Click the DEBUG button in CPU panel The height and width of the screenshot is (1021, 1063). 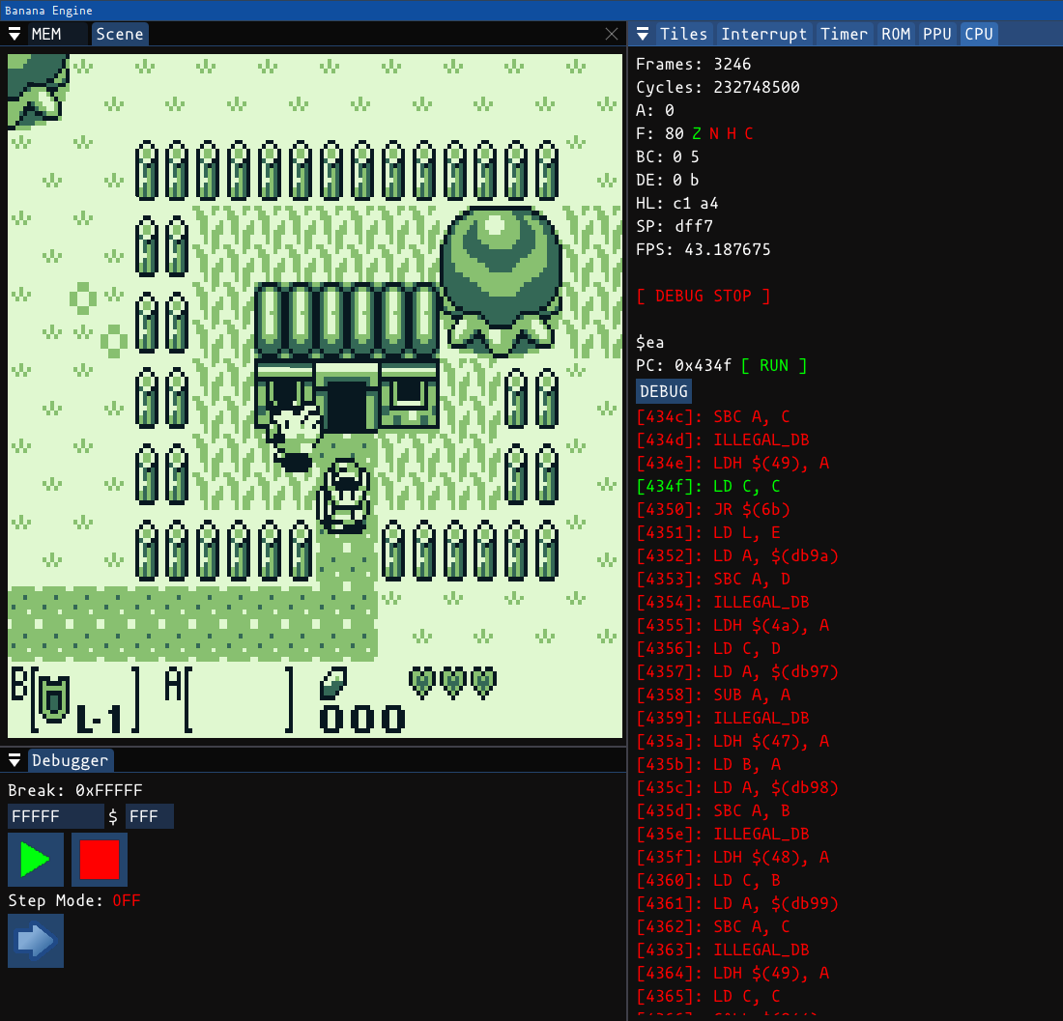click(664, 391)
